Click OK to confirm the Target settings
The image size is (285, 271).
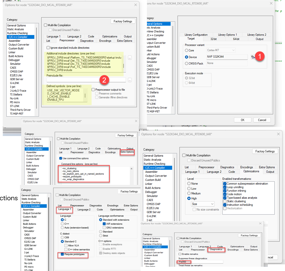click(242, 120)
